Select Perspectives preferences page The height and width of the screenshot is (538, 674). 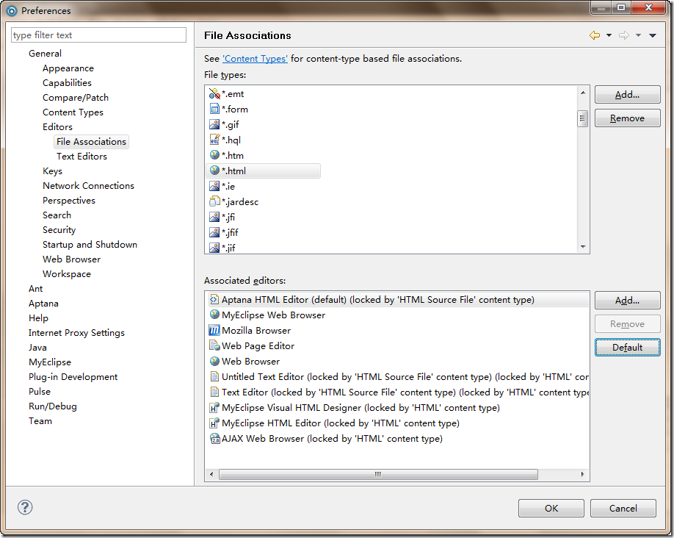click(69, 200)
